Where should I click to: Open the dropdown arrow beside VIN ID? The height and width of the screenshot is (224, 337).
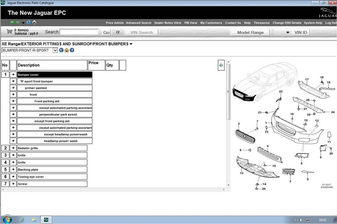(x=287, y=32)
